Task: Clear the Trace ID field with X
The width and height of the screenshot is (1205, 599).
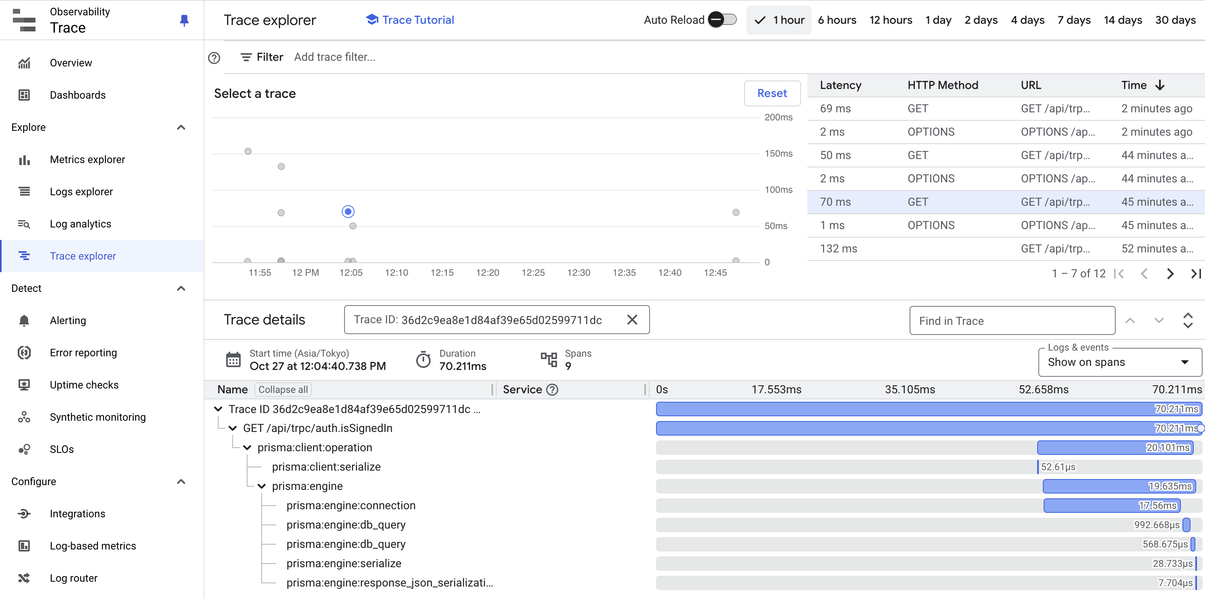Action: pyautogui.click(x=631, y=320)
